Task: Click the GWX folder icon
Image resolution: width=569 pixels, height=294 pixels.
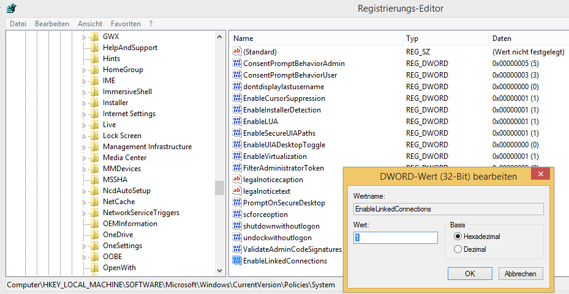Action: pos(94,37)
